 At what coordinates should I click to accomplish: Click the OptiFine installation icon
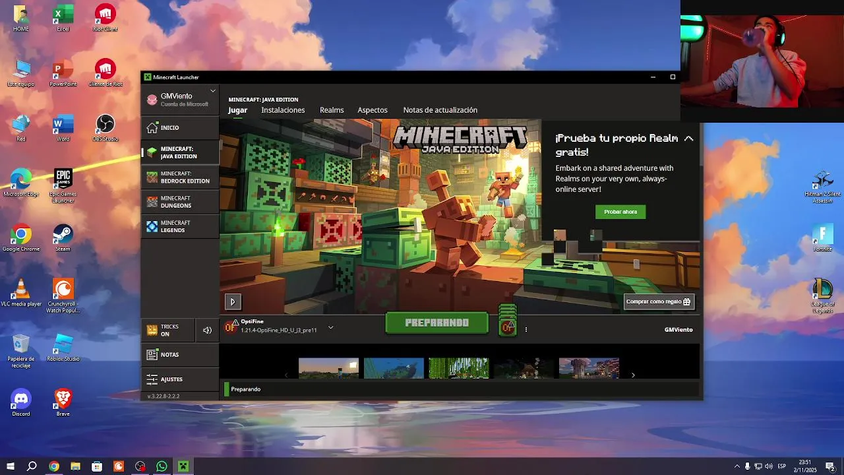pyautogui.click(x=231, y=326)
